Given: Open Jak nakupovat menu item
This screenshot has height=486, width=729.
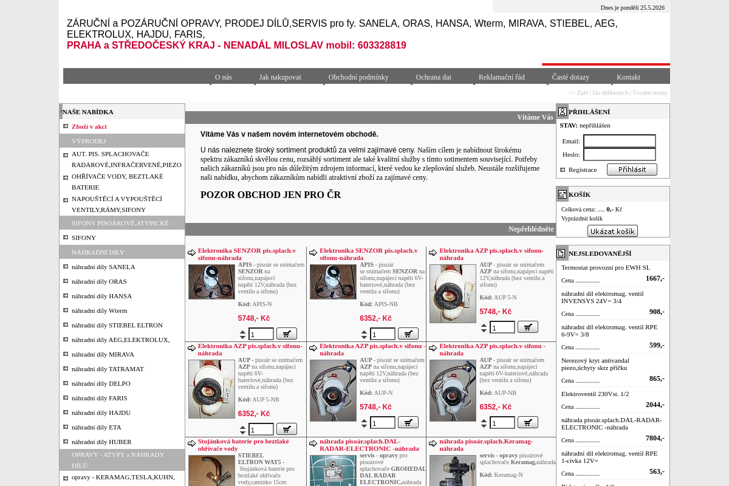Looking at the screenshot, I should pyautogui.click(x=280, y=77).
